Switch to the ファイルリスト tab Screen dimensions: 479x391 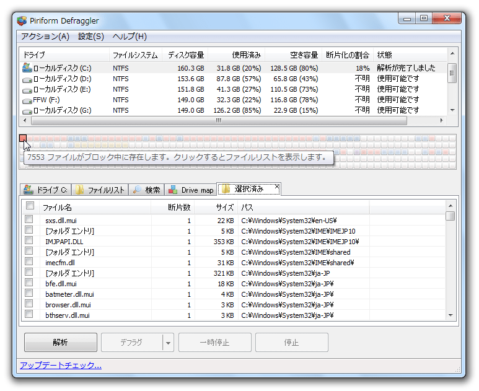[100, 190]
